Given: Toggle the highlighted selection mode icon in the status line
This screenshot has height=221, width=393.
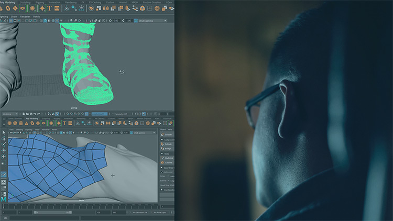Looking at the screenshot, I should point(57,114).
